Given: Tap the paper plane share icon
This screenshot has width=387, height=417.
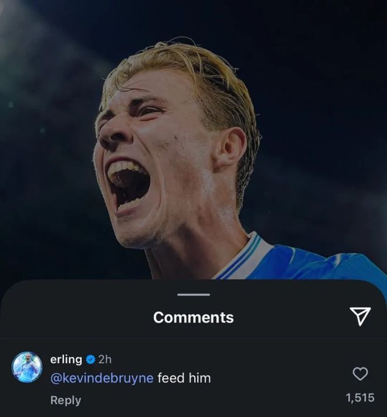Looking at the screenshot, I should 360,317.
